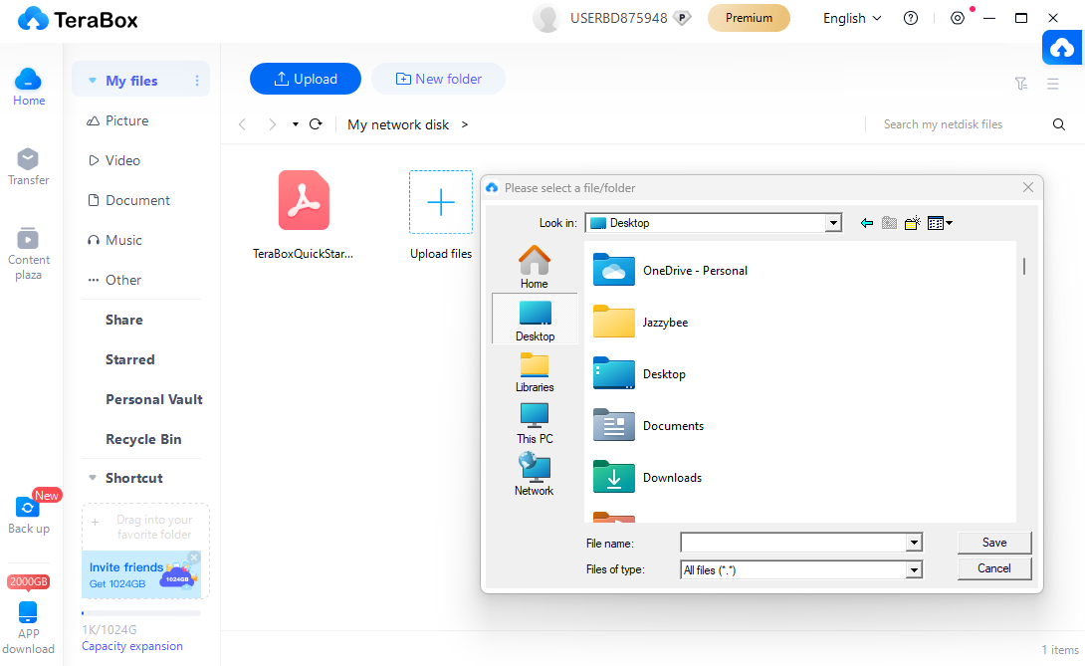Open the settings gear icon

tap(957, 19)
